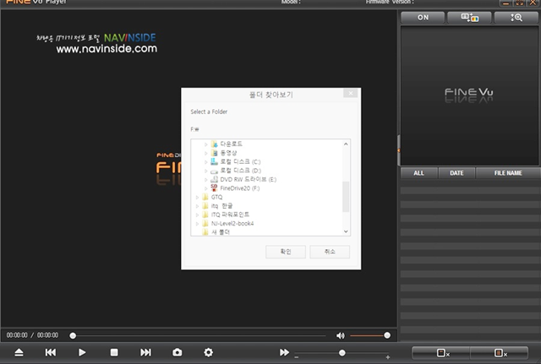Expand itq 한글 folder node
The height and width of the screenshot is (364, 541).
pos(197,206)
